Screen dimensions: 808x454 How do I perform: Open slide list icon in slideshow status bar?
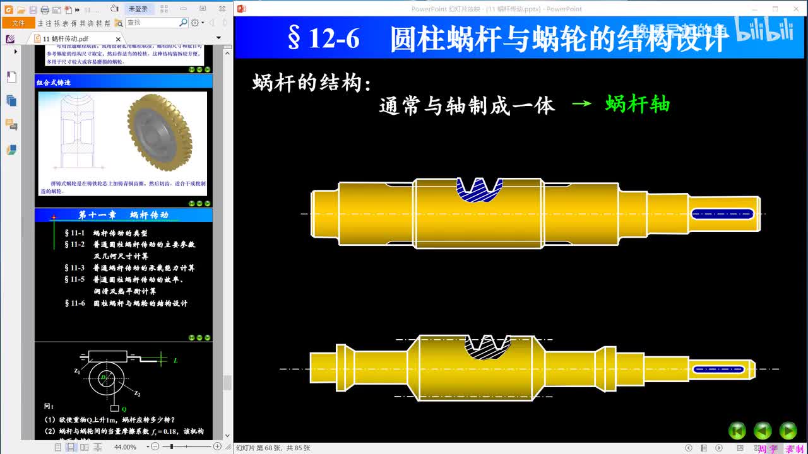pos(705,448)
